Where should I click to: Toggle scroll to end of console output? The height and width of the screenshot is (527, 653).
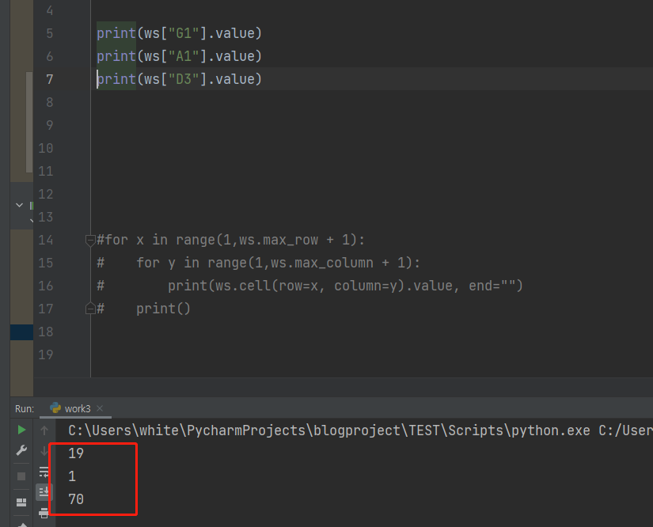click(44, 492)
